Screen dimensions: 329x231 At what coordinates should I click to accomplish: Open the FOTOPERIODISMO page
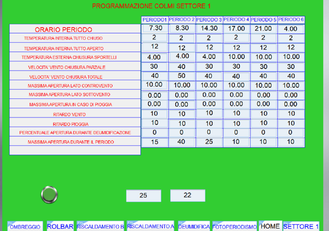click(x=234, y=226)
